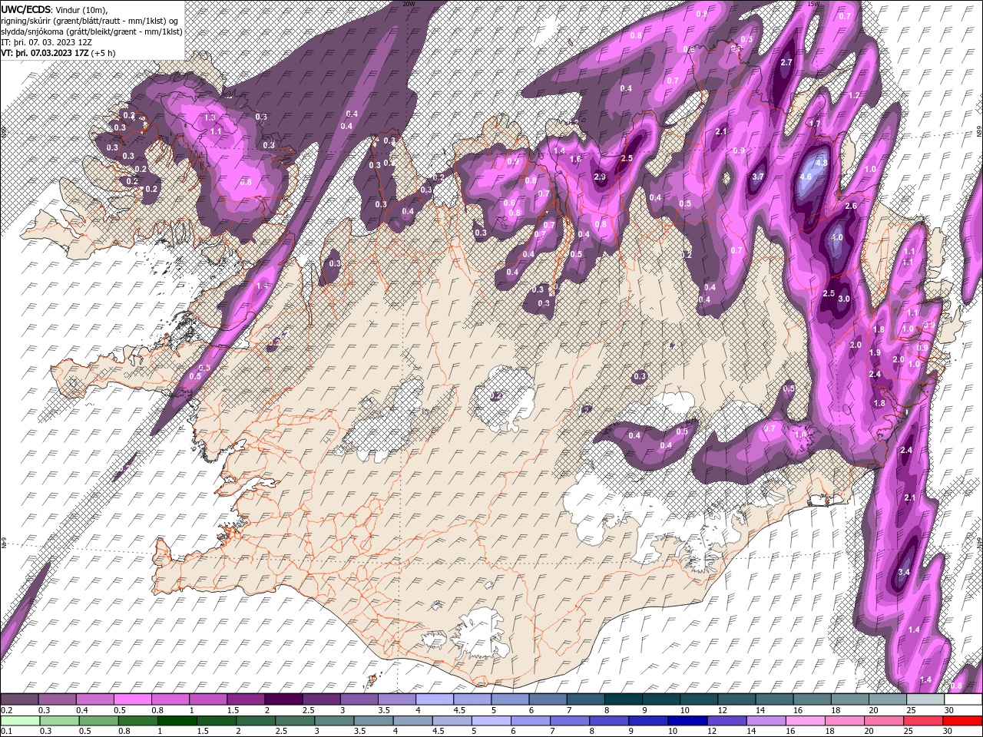Screen dimensions: 983x737
Task: Click the UWC/ECDS title text
Action: point(26,8)
